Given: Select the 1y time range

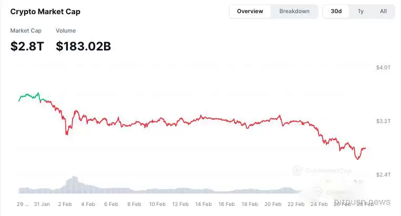Looking at the screenshot, I should pyautogui.click(x=361, y=11).
